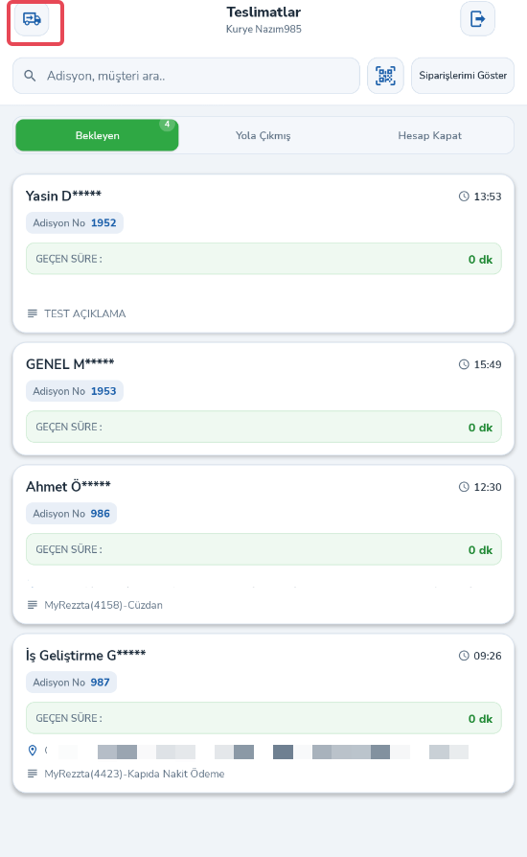Click the magnifier search icon

(30, 76)
